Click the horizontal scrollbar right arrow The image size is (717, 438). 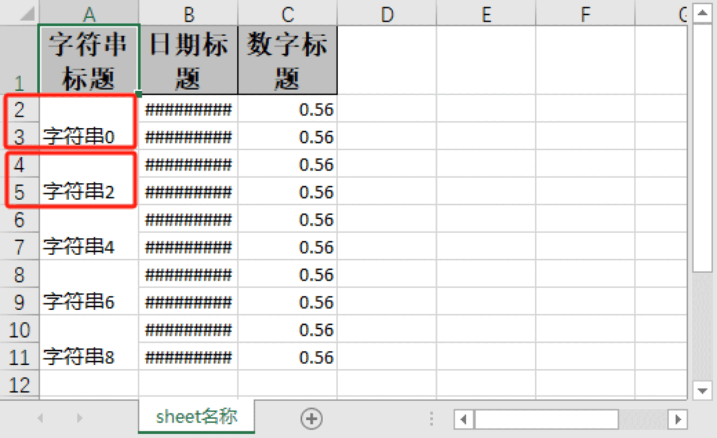[677, 420]
